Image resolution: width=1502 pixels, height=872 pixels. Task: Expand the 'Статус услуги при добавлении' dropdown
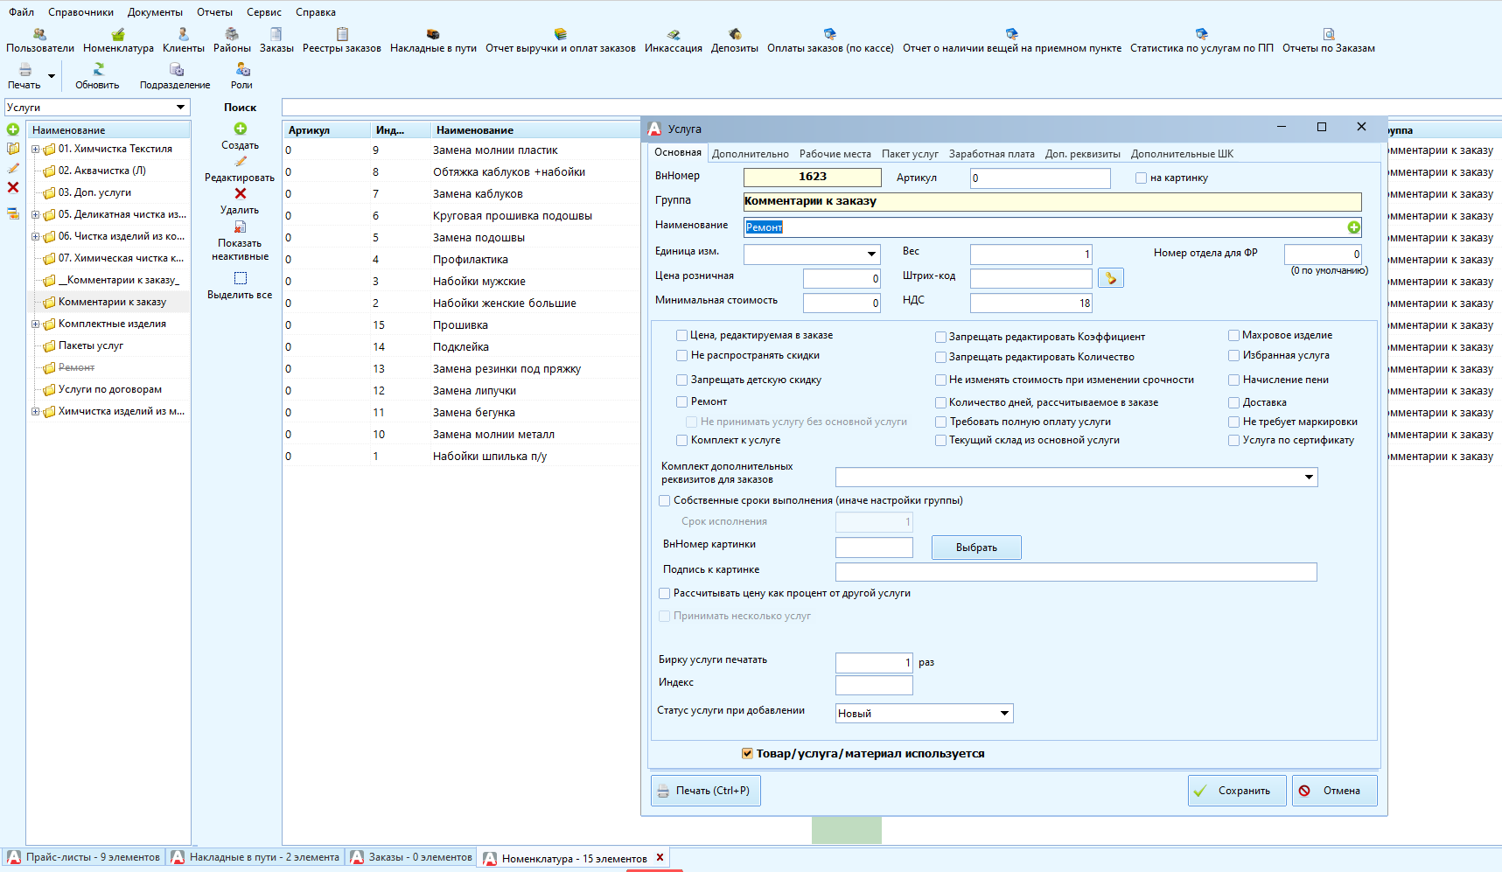[x=1004, y=714]
